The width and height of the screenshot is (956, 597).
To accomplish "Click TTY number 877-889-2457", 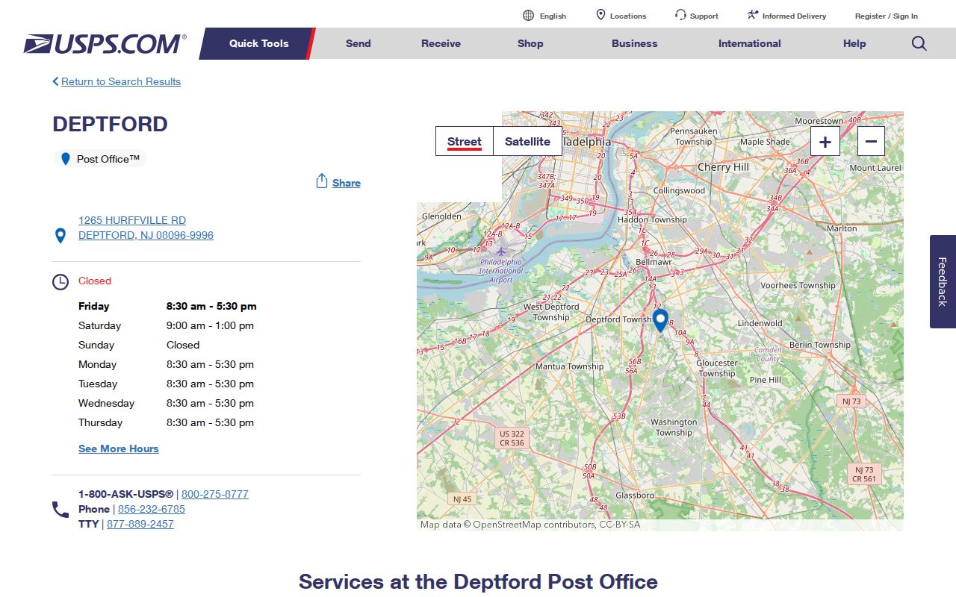I will point(140,524).
